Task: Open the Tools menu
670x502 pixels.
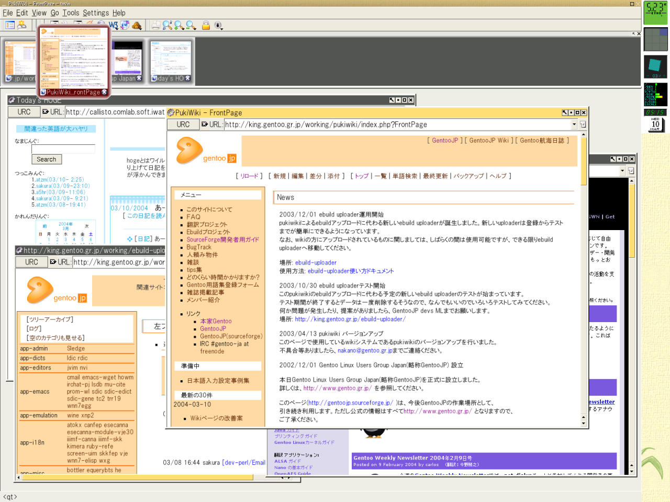Action: [x=71, y=13]
